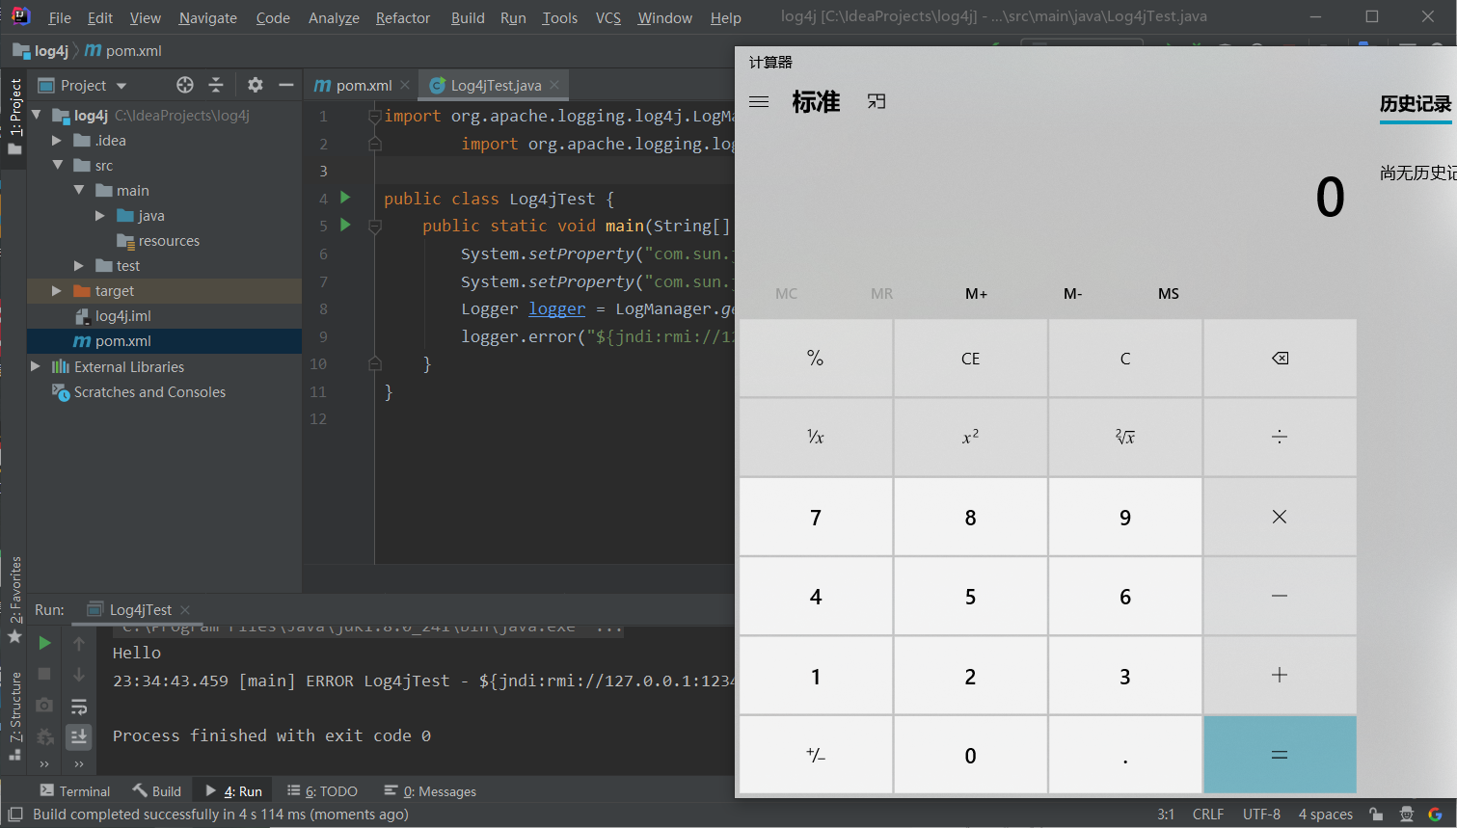
Task: Open Project panel settings gear
Action: point(255,85)
